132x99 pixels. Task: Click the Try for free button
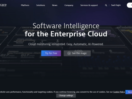(x=51, y=53)
